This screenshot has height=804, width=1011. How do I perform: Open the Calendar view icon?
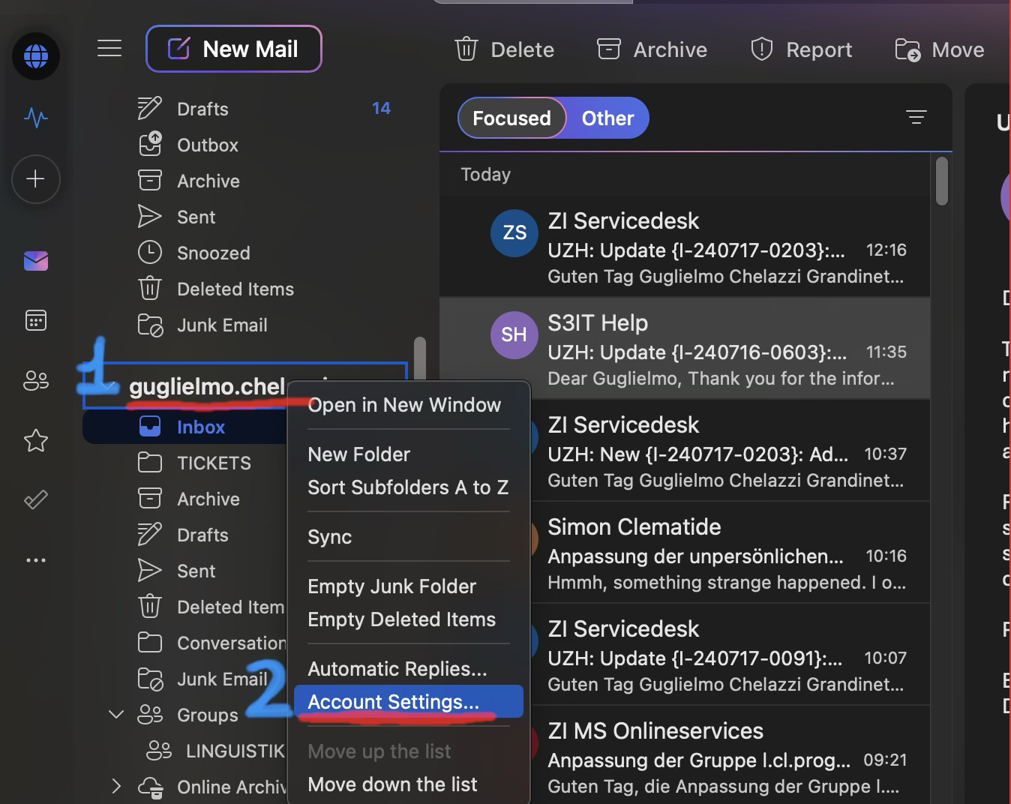click(x=36, y=320)
